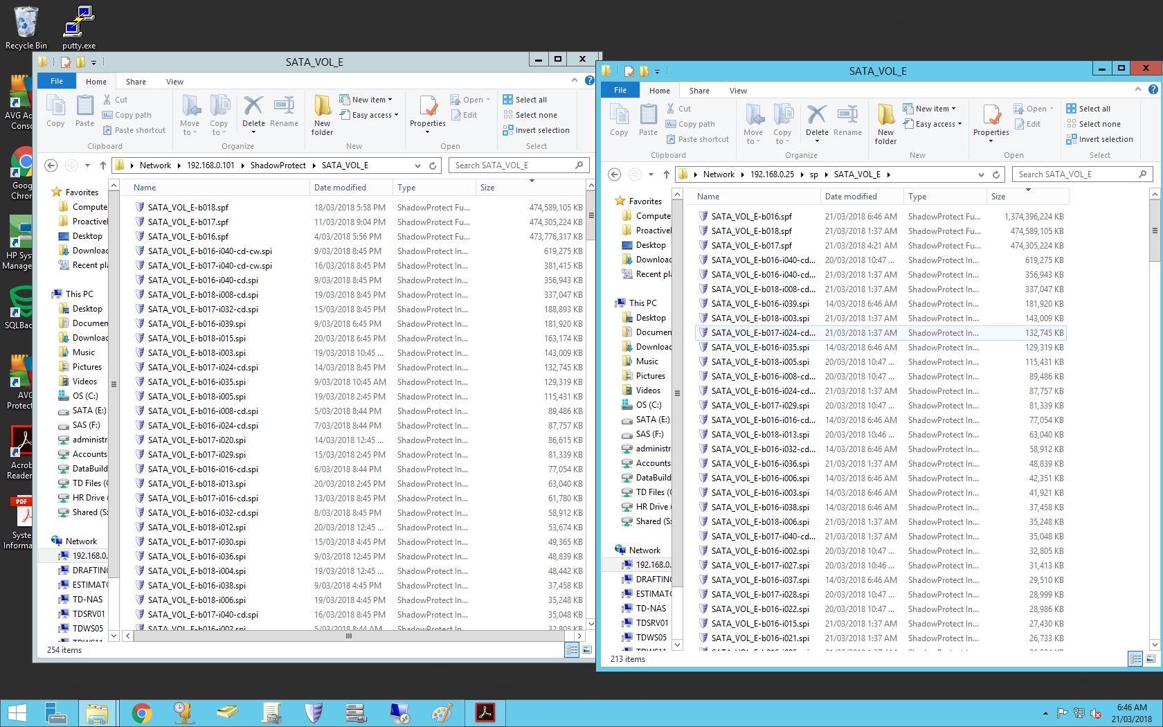Screen dimensions: 1163x727
Task: Refresh the left window address bar
Action: [x=433, y=165]
